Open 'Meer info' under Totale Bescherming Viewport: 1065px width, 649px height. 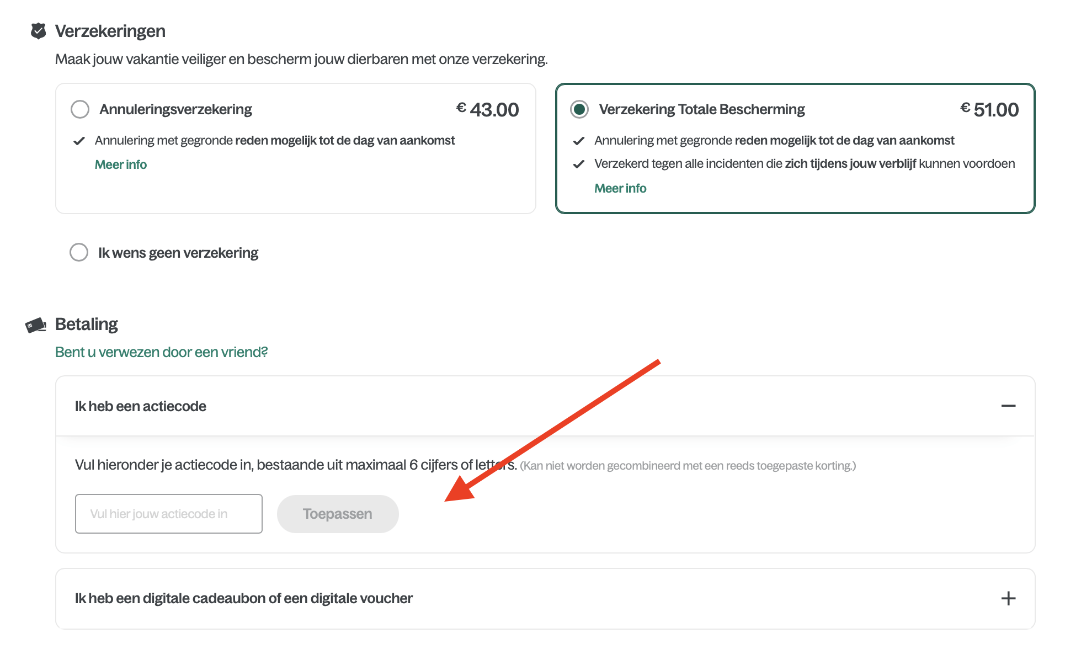coord(620,188)
